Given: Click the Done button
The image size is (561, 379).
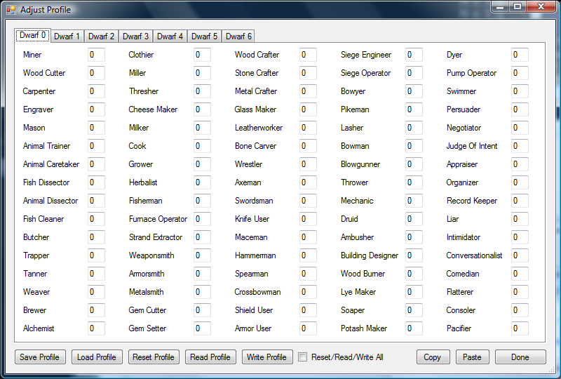Looking at the screenshot, I should click(x=520, y=357).
